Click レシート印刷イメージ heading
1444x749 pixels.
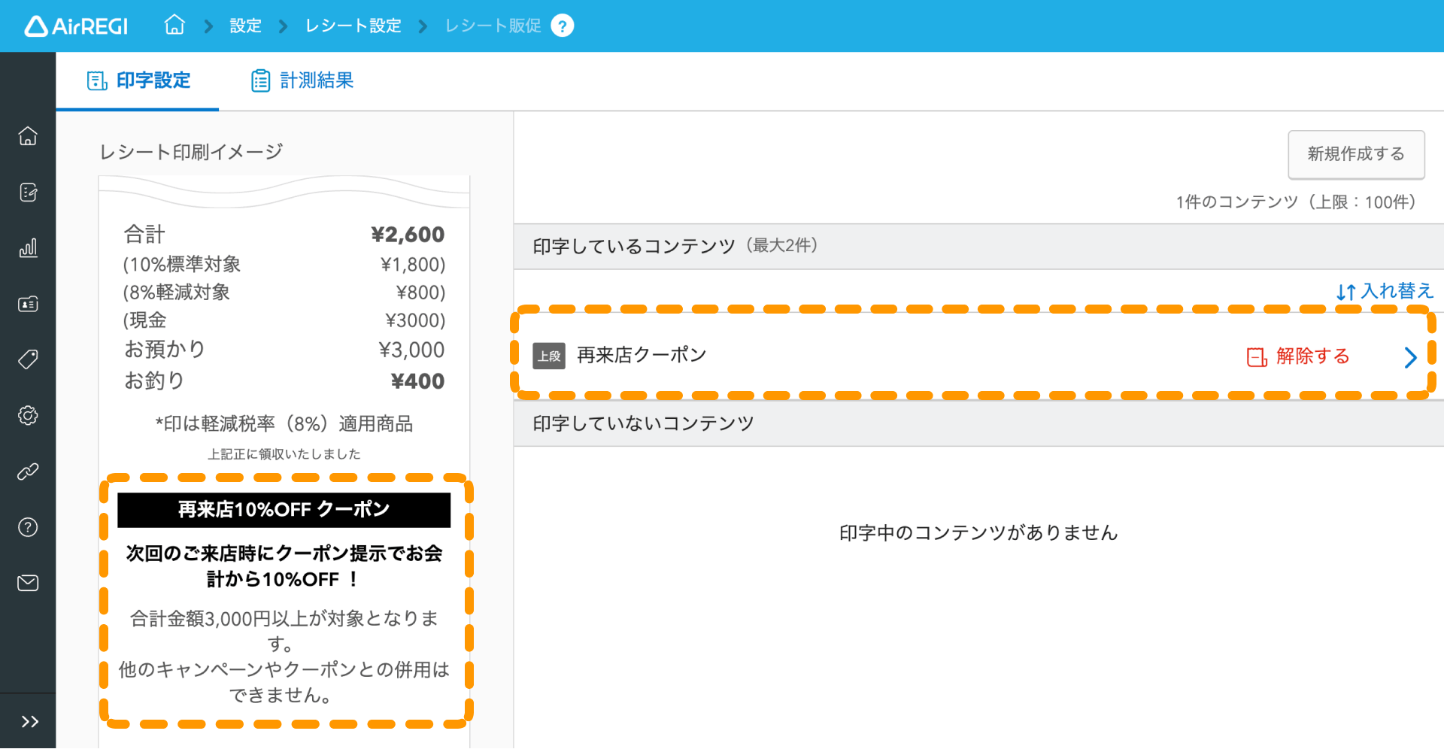coord(191,152)
